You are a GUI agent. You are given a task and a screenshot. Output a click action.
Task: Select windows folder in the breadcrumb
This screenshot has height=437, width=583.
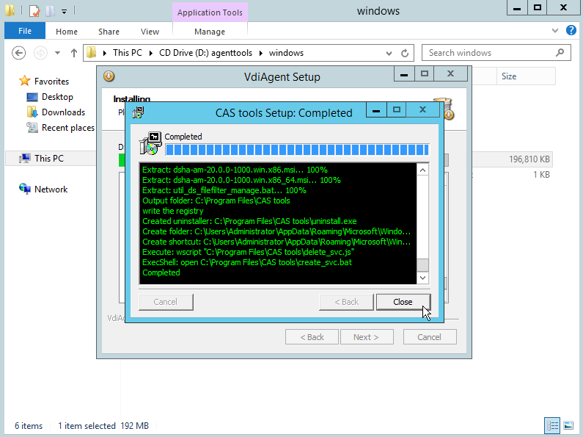286,53
